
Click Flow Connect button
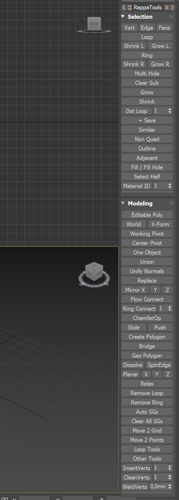[147, 299]
